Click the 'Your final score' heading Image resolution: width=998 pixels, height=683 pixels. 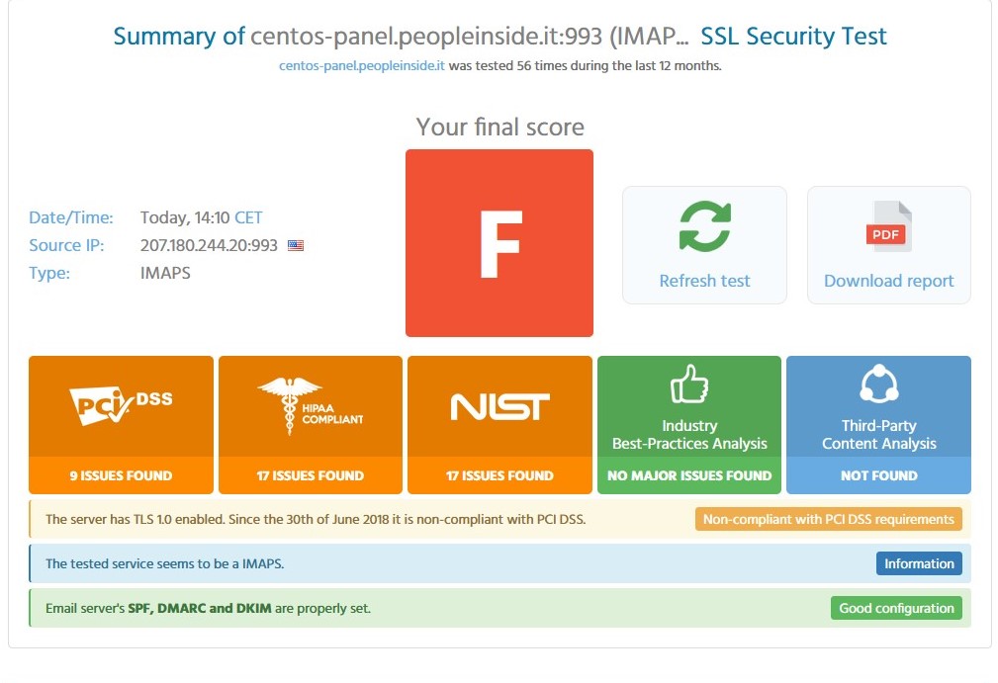click(500, 127)
